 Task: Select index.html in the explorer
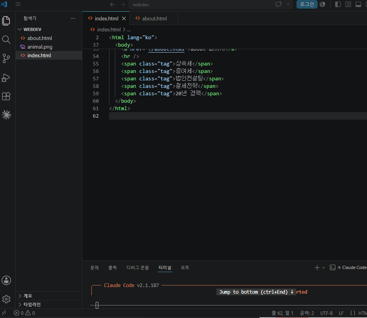pyautogui.click(x=49, y=55)
